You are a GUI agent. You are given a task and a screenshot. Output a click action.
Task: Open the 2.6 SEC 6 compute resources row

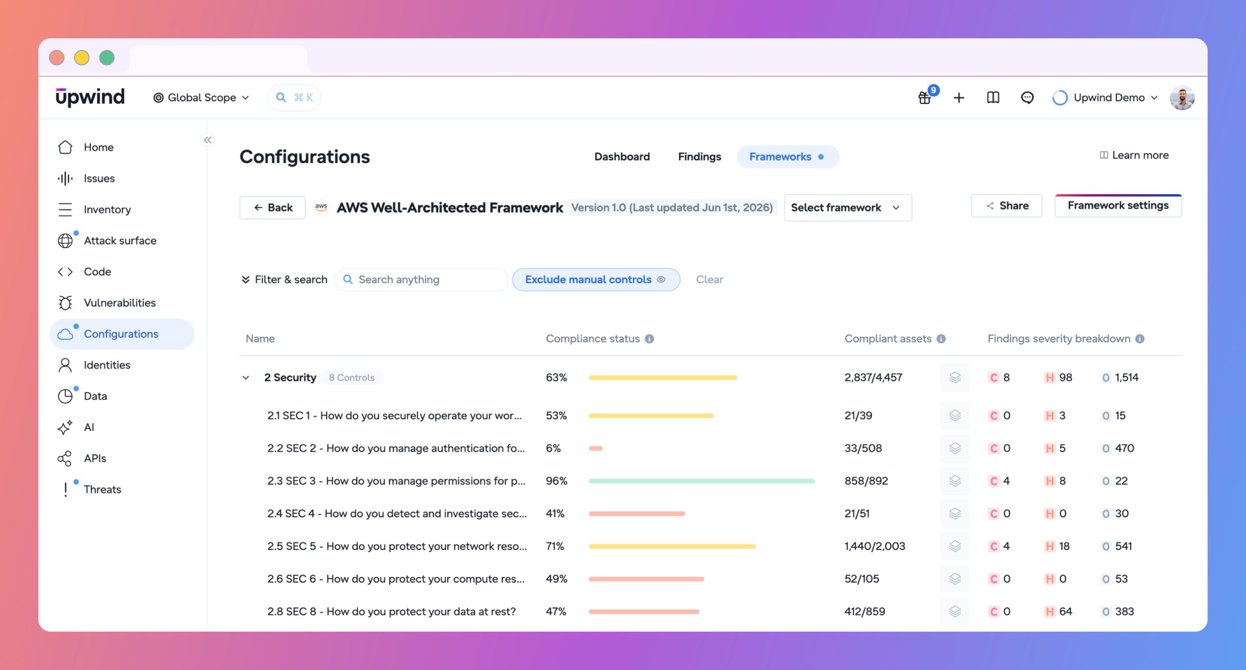coord(711,579)
